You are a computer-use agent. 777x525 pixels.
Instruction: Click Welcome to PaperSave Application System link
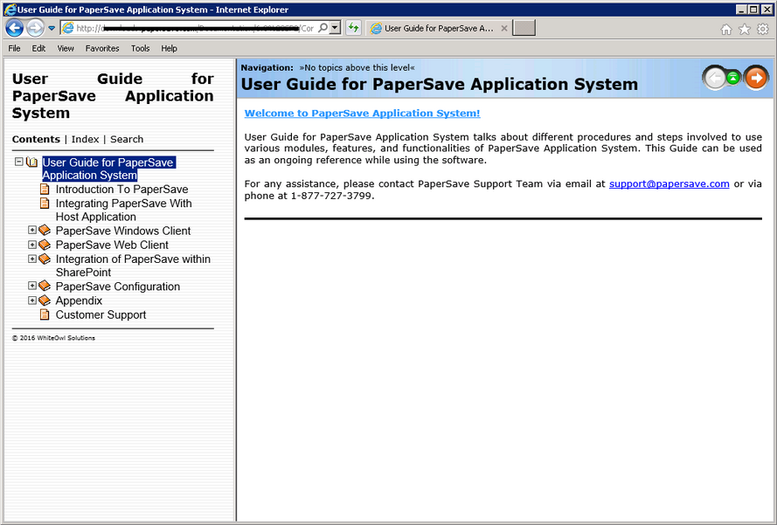point(362,113)
